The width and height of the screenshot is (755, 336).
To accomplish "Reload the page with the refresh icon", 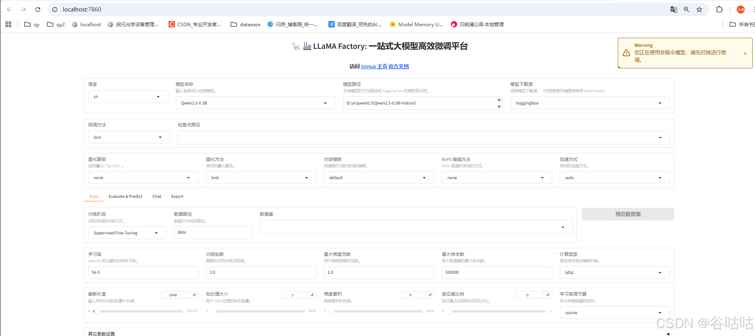I will (x=38, y=10).
